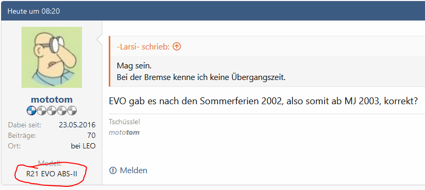Screen dimensions: 425x190
Task: Click the italic mototom signature name
Action: pyautogui.click(x=124, y=133)
